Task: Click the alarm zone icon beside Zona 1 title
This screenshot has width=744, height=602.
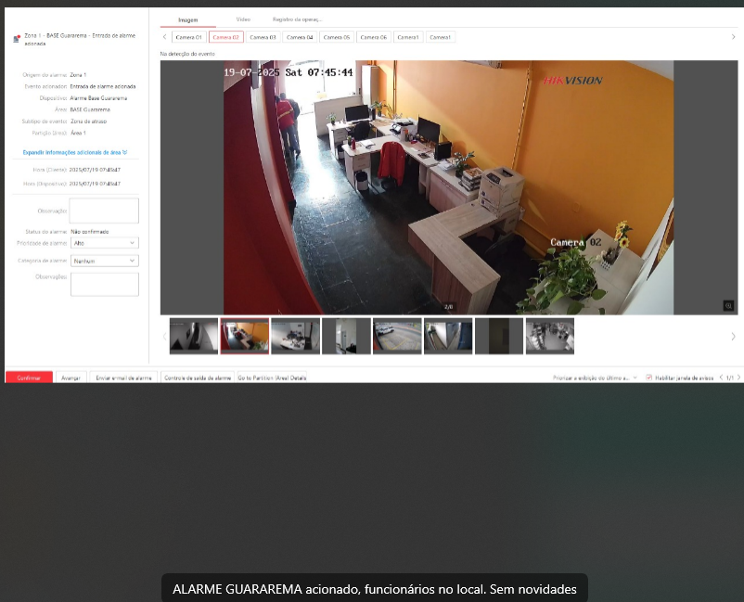Action: (x=17, y=38)
